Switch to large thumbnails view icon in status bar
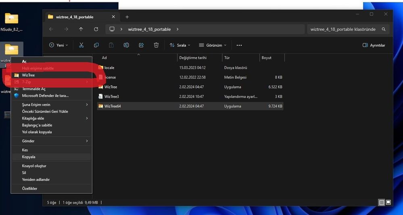Viewport: 403px width, 215px height. click(x=388, y=203)
